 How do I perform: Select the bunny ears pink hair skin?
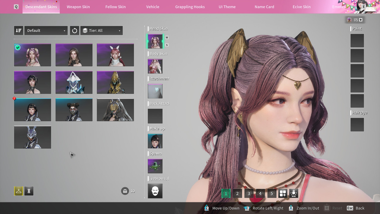click(x=115, y=55)
